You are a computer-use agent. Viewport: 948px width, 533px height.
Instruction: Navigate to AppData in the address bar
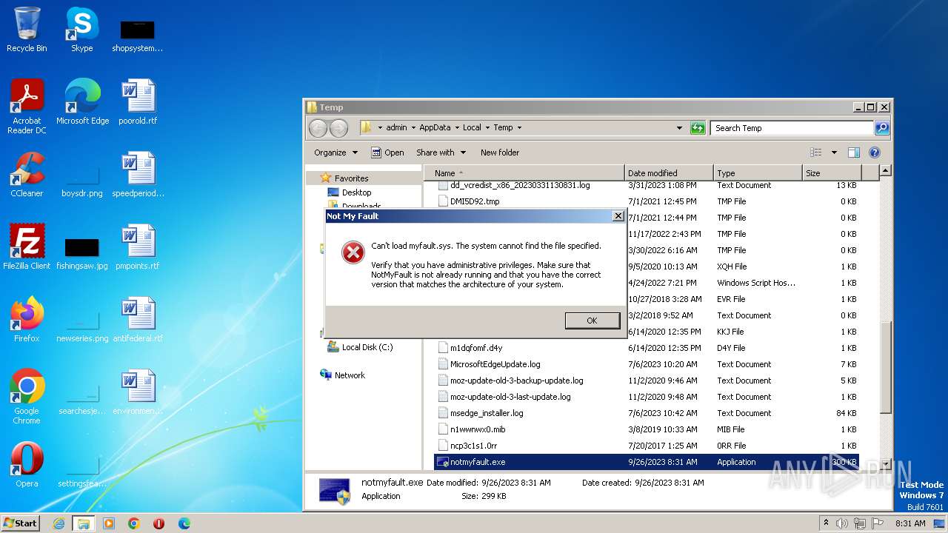[x=435, y=127]
